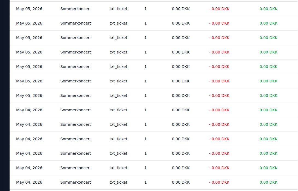Image resolution: width=298 pixels, height=191 pixels.
Task: Click the green 0.00 DKK in the topmost row
Action: 268,9
